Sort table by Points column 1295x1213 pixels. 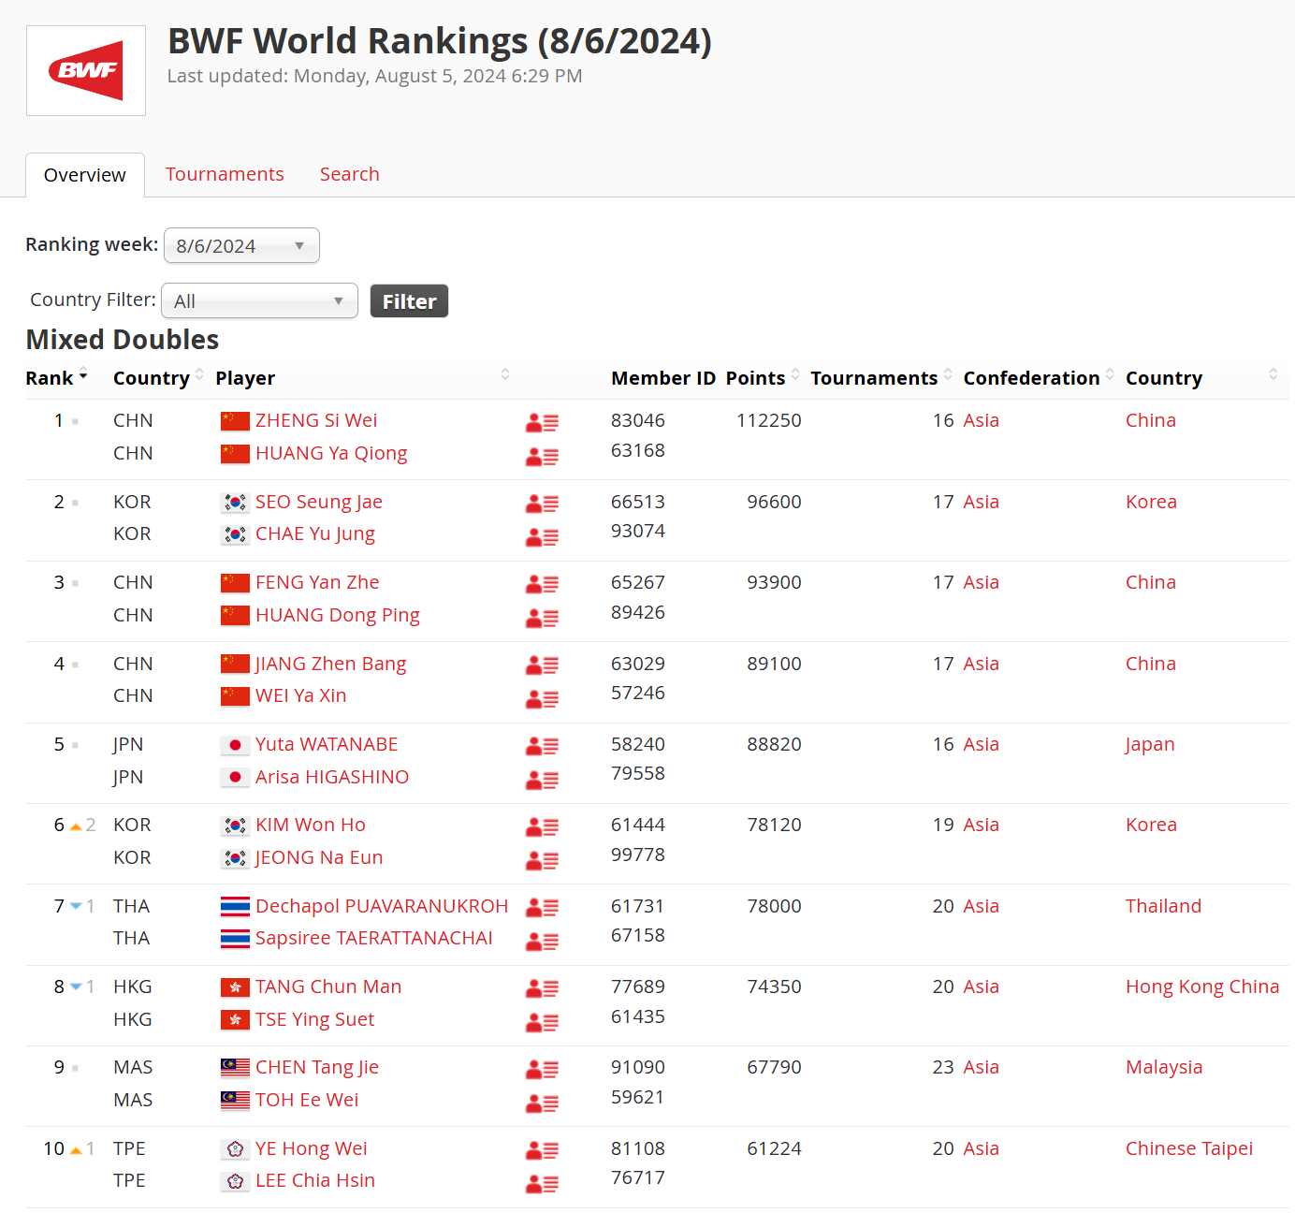click(763, 378)
